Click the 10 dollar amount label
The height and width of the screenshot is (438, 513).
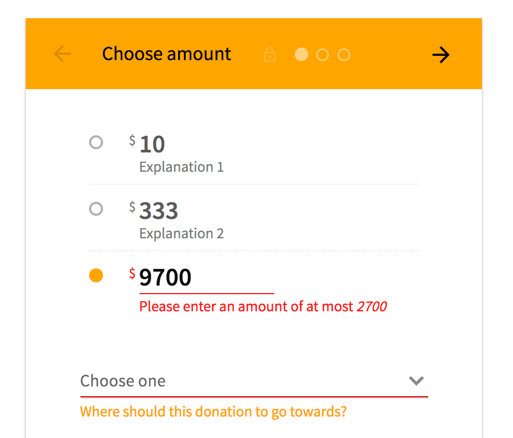pyautogui.click(x=152, y=145)
